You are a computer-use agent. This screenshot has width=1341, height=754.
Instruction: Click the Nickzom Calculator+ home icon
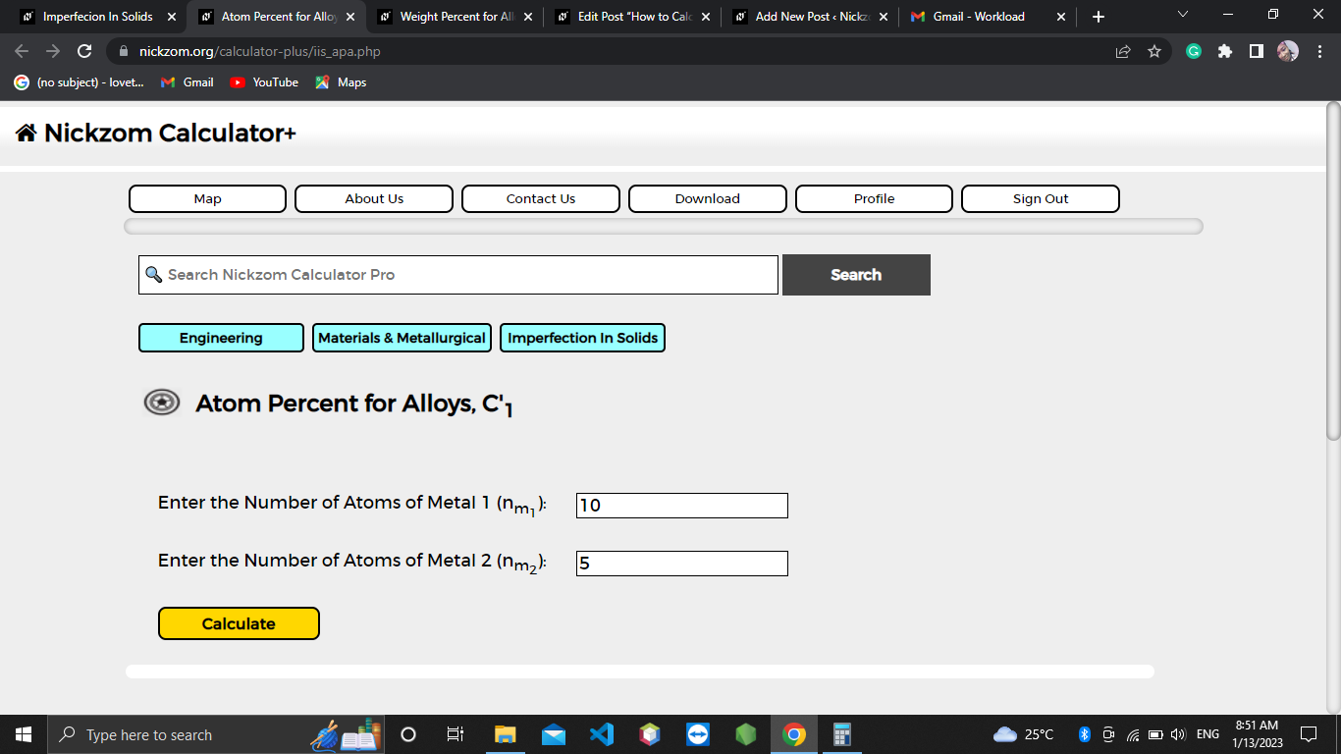[x=27, y=133]
